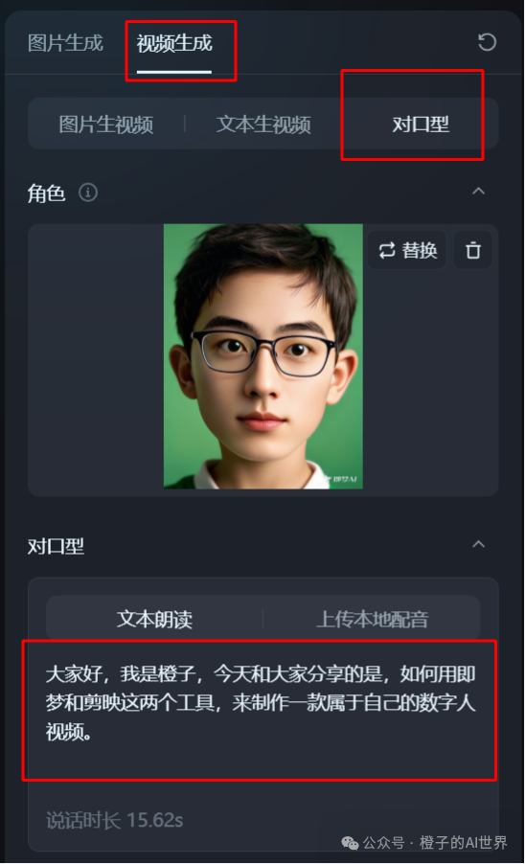Click the 对口型 section heading above the script
Screen dimensions: 525x864
pos(56,547)
